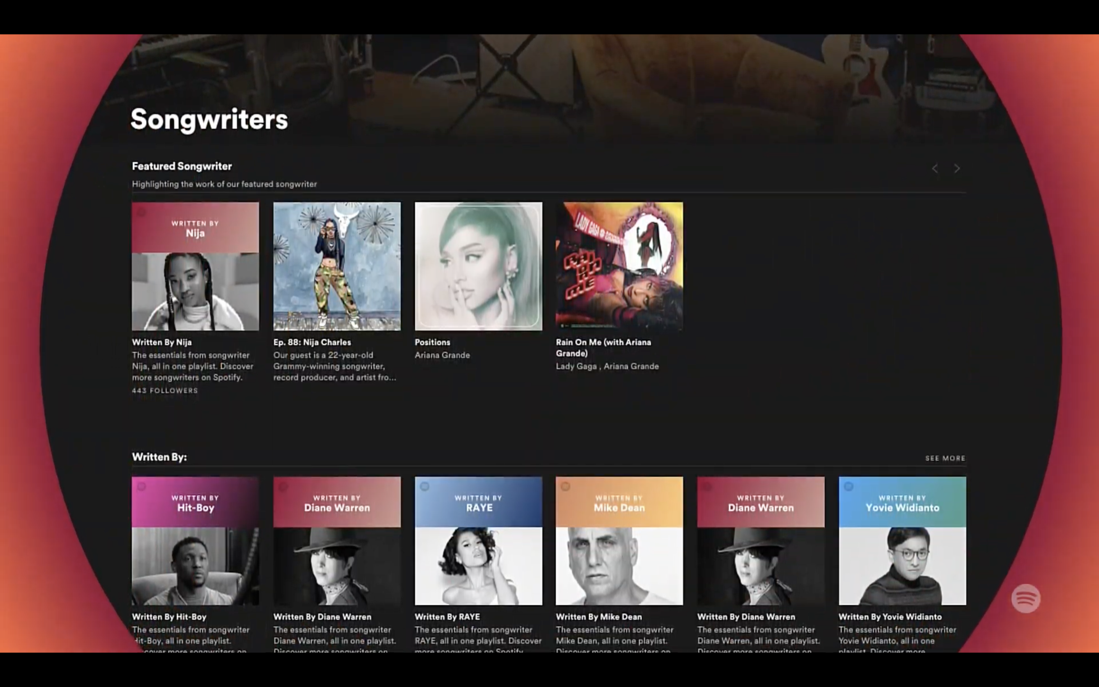
Task: Click the 'Written By Nija' title link
Action: tap(162, 342)
